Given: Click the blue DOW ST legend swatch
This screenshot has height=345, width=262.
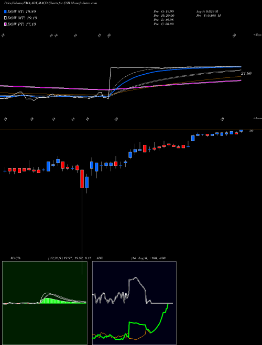Looking at the screenshot, I should tap(6, 11).
